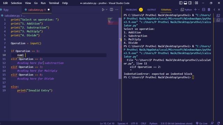This screenshot has width=223, height=125.
Task: Open the View menu
Action: pos(28,3)
